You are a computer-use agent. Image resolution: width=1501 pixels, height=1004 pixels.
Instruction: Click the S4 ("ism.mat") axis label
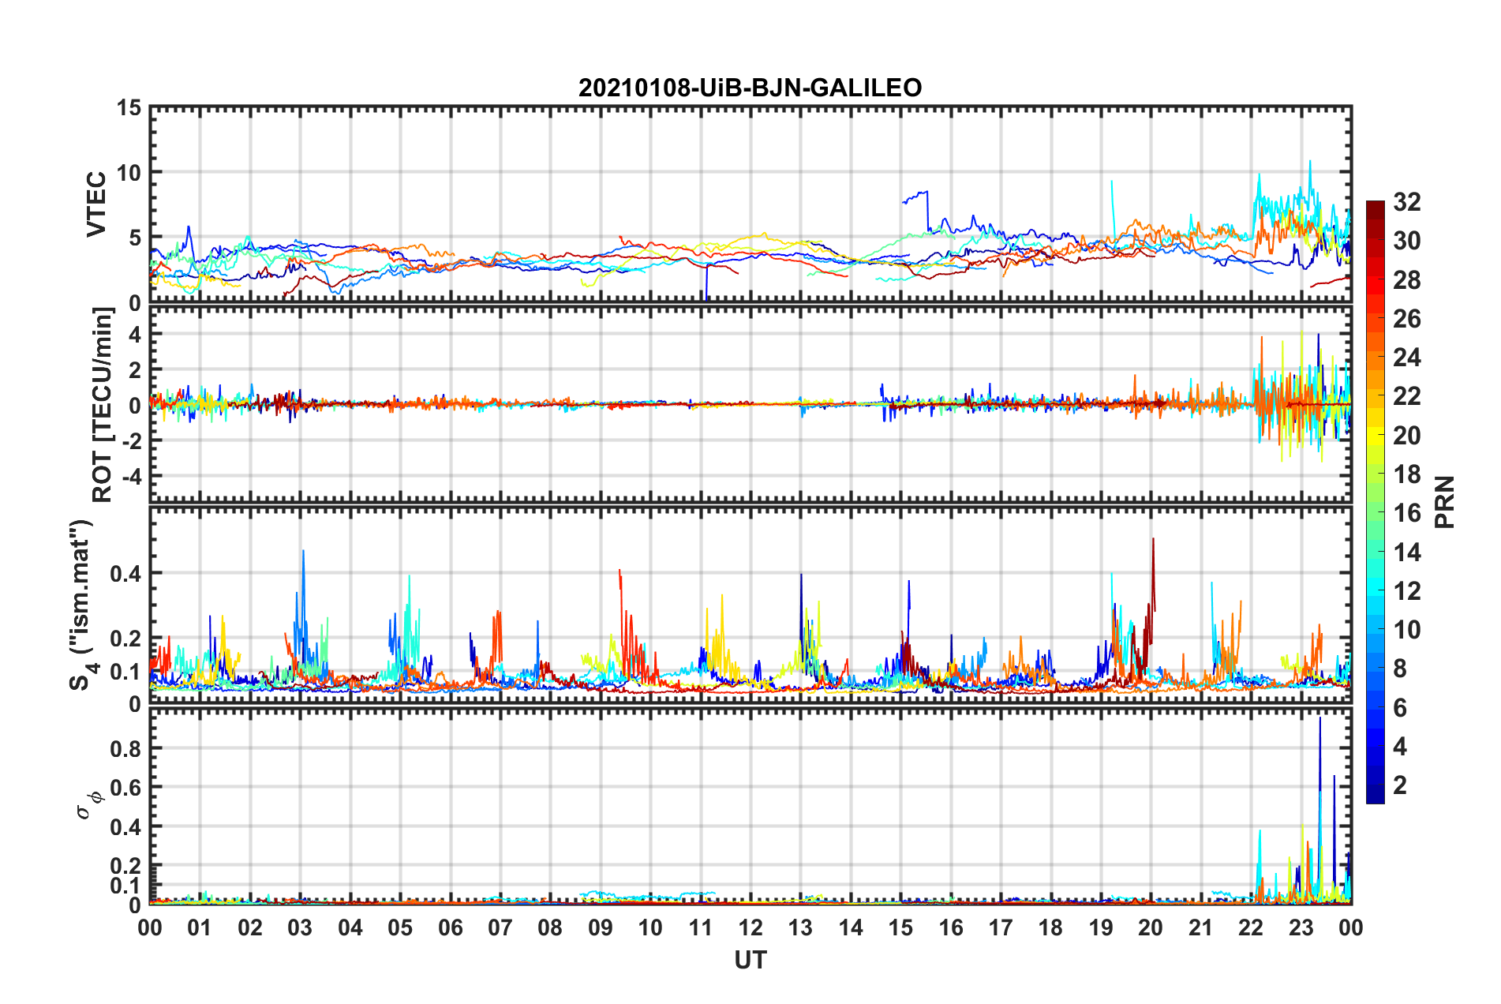(81, 605)
